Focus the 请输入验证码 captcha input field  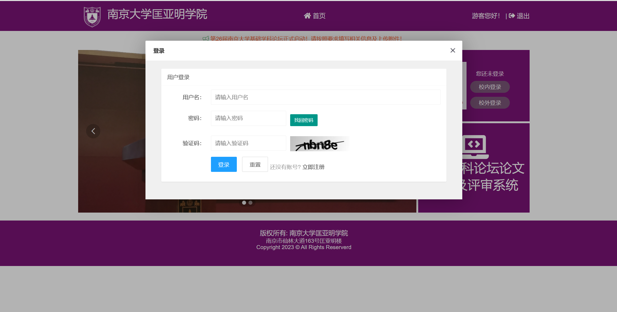click(248, 143)
